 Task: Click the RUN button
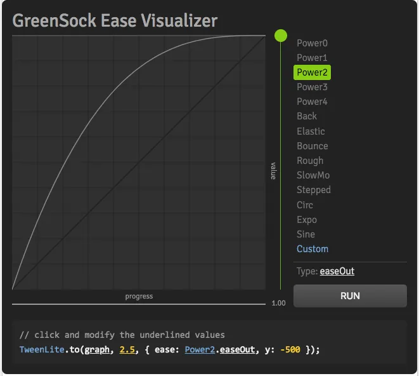point(350,296)
